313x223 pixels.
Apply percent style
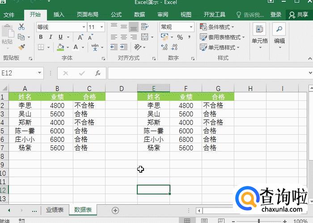(180, 37)
